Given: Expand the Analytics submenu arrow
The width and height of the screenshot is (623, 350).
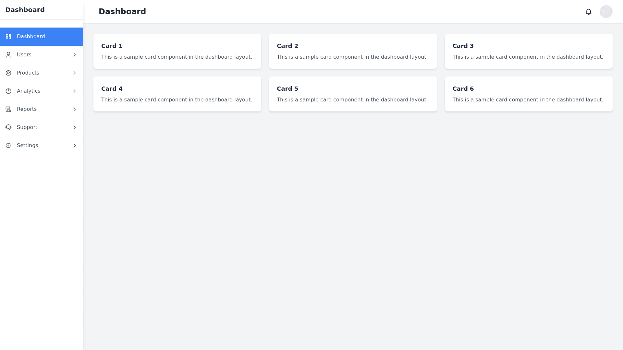Looking at the screenshot, I should coord(75,91).
